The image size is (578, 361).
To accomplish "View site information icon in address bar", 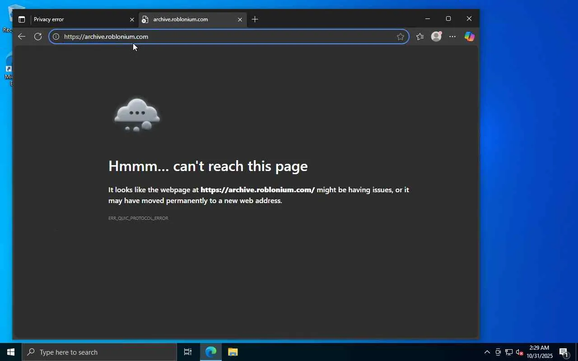I will click(56, 37).
